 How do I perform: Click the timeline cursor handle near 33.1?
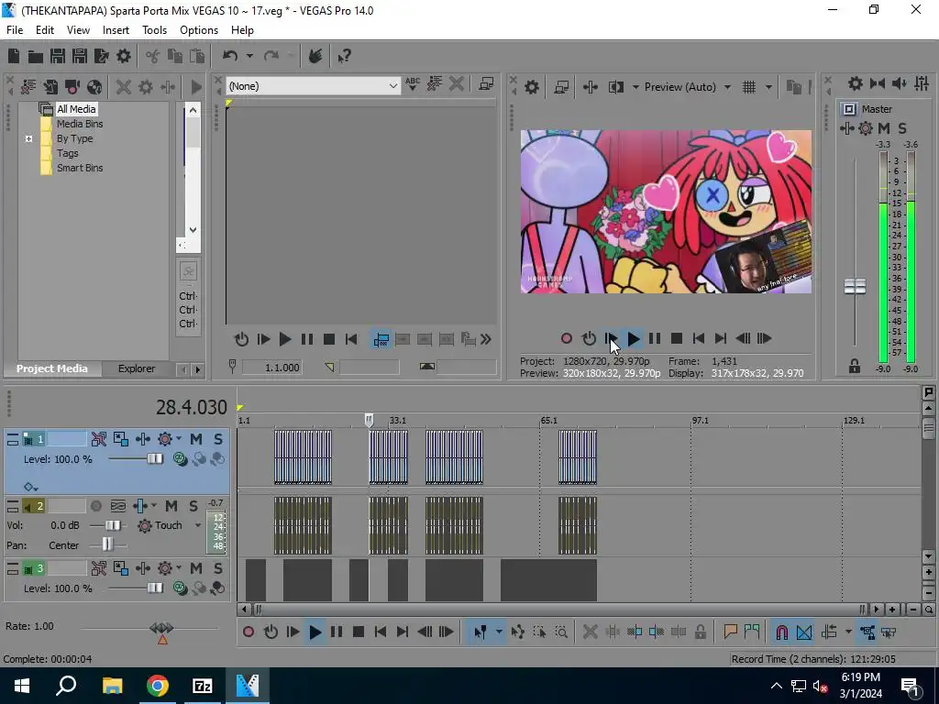coord(369,420)
